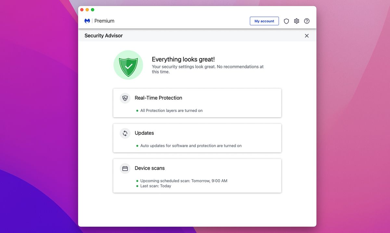The width and height of the screenshot is (390, 233).
Task: Click the Malwarebytes logo icon
Action: [87, 20]
